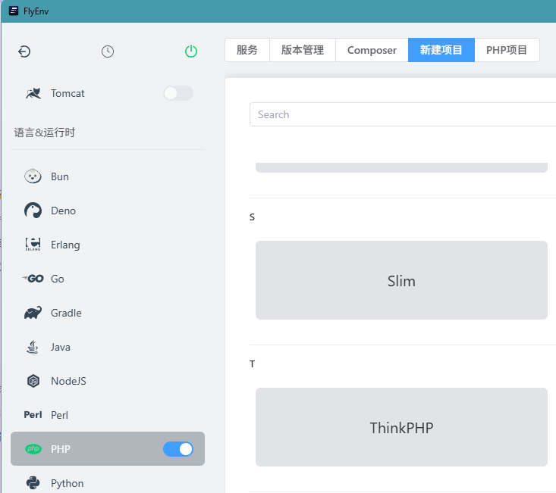Click the Go logo icon

pyautogui.click(x=33, y=279)
